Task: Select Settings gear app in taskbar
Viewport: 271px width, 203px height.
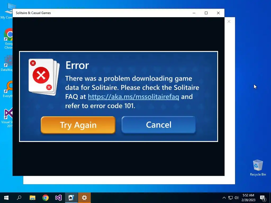Action: (x=84, y=198)
